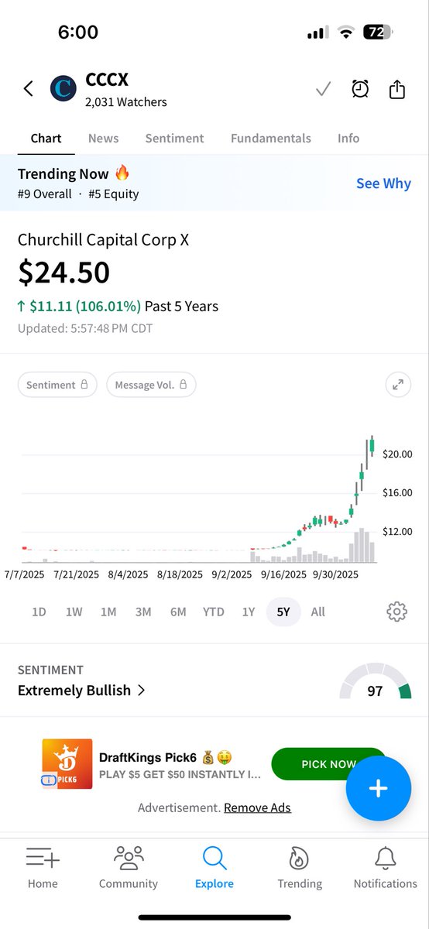Tap the back arrow icon
The width and height of the screenshot is (429, 929).
[x=29, y=89]
